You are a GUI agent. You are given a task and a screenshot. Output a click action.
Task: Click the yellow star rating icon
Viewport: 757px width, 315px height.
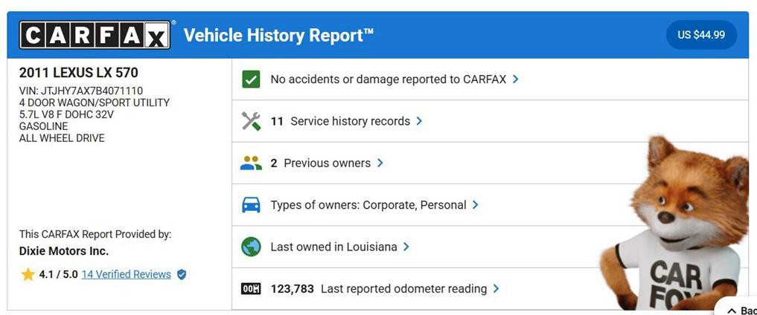(28, 275)
